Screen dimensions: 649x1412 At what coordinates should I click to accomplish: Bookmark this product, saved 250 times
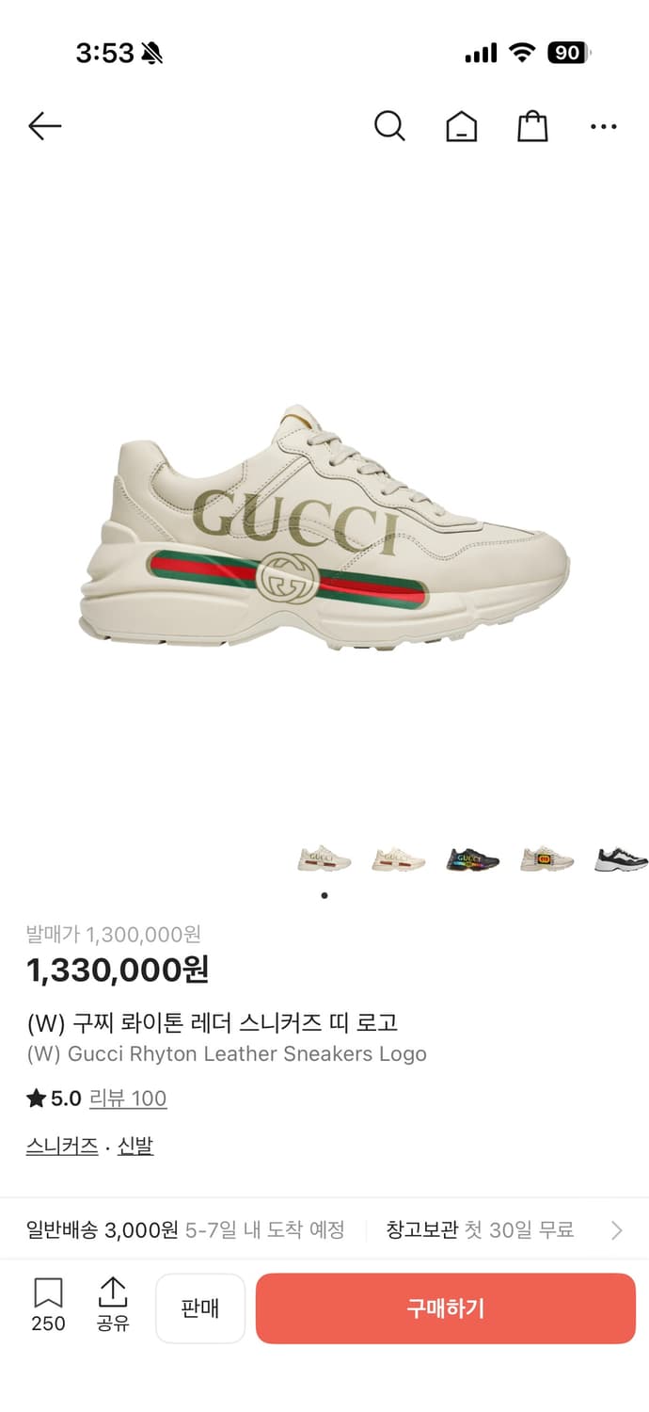coord(48,1305)
